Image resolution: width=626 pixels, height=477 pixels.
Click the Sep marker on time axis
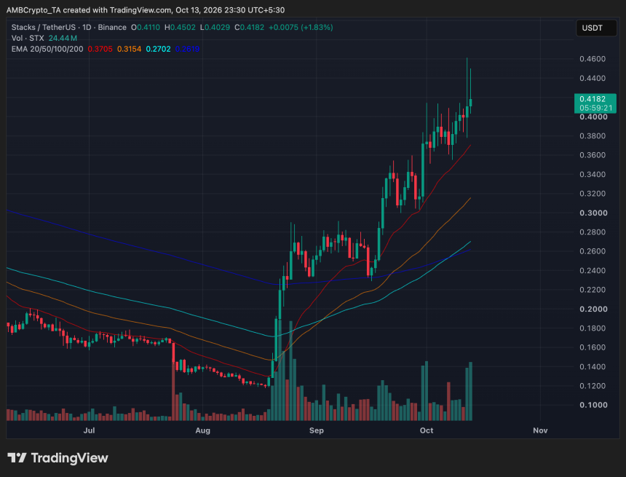point(316,430)
